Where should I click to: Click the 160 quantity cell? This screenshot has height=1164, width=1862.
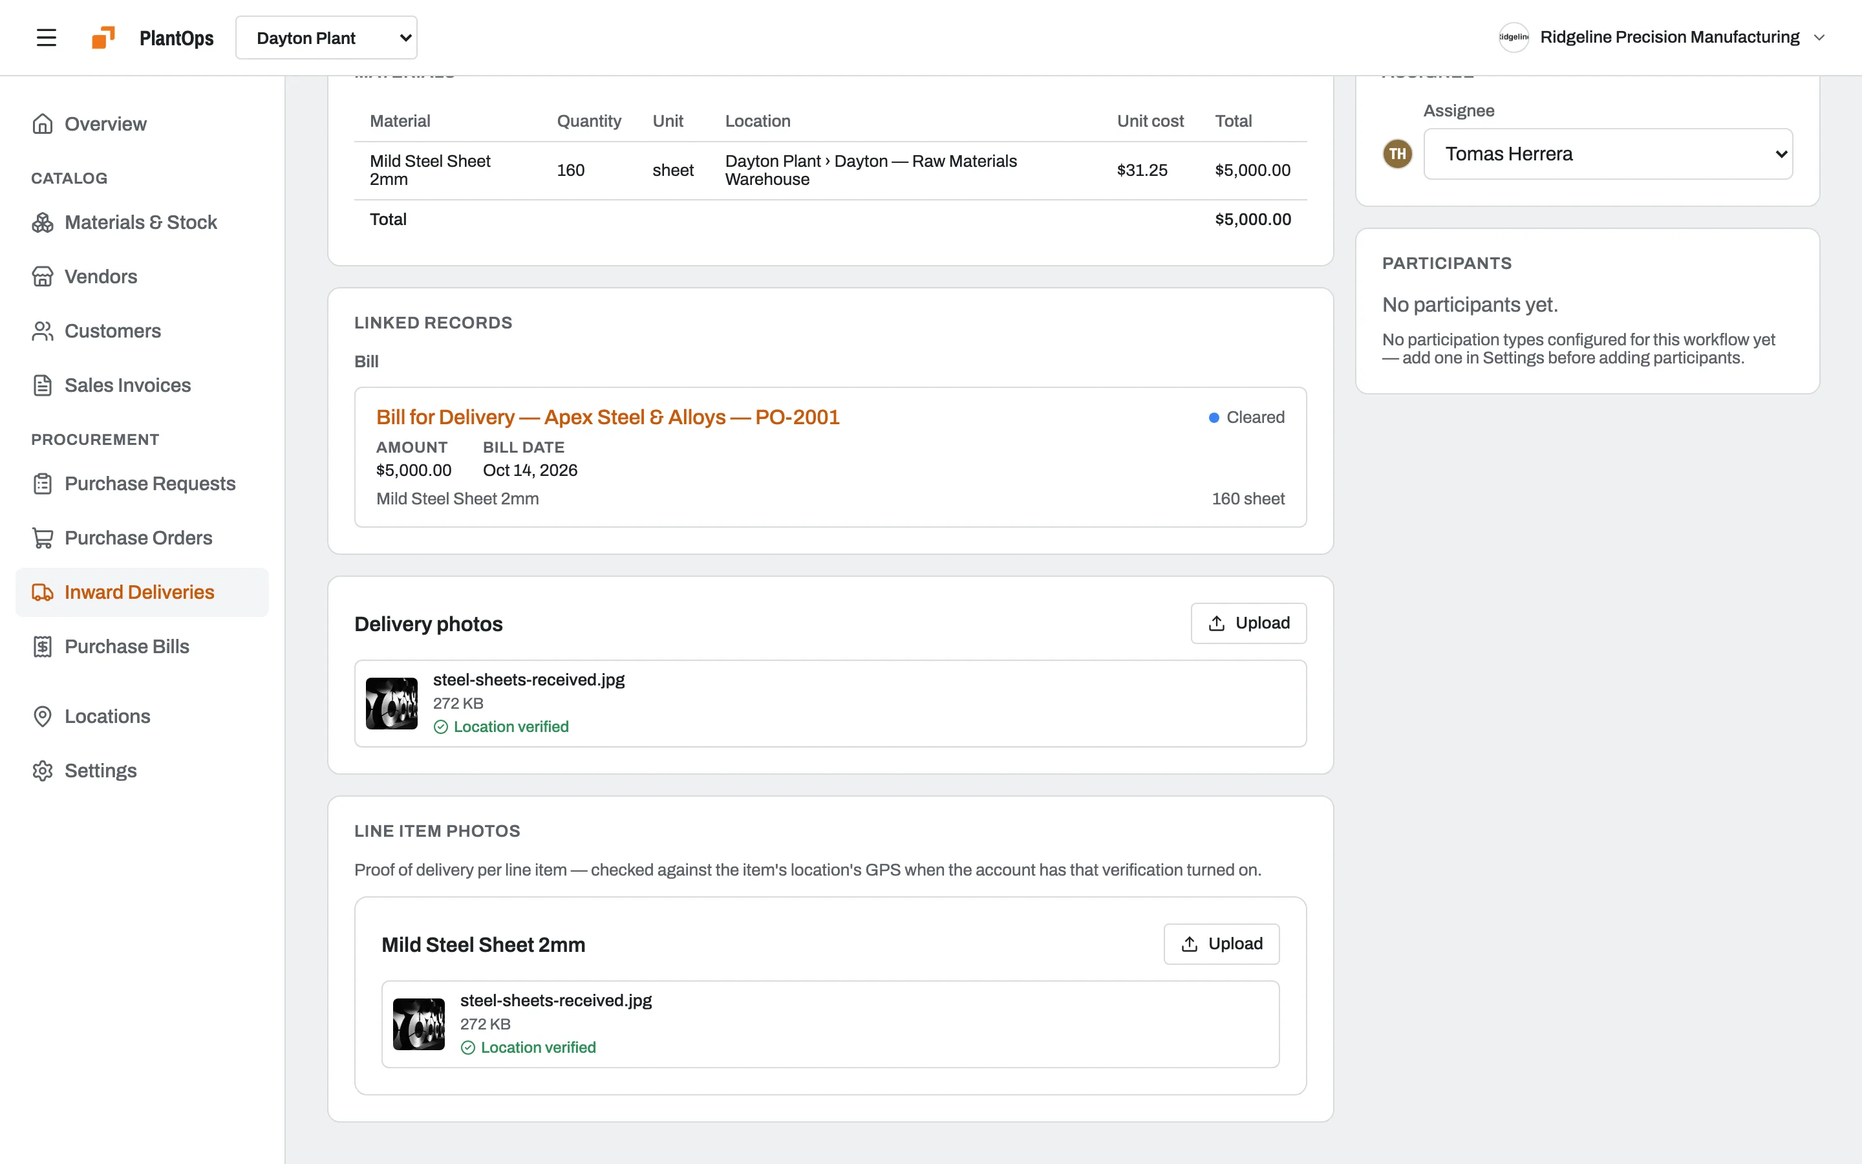coord(571,170)
